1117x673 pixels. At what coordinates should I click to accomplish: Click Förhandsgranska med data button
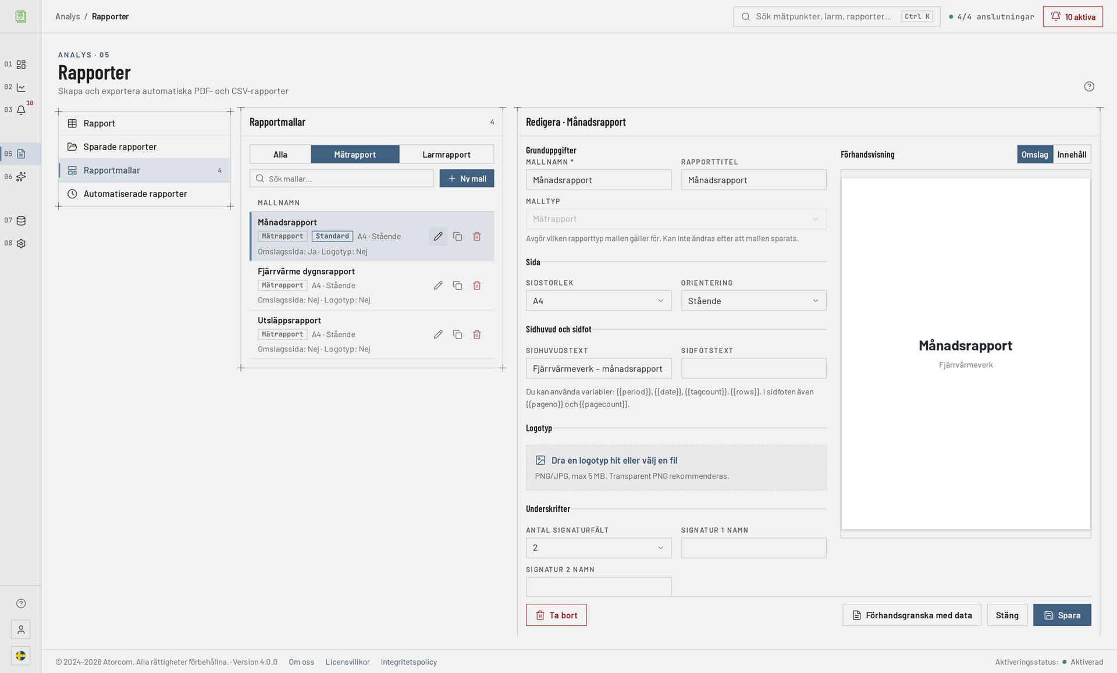pos(912,615)
